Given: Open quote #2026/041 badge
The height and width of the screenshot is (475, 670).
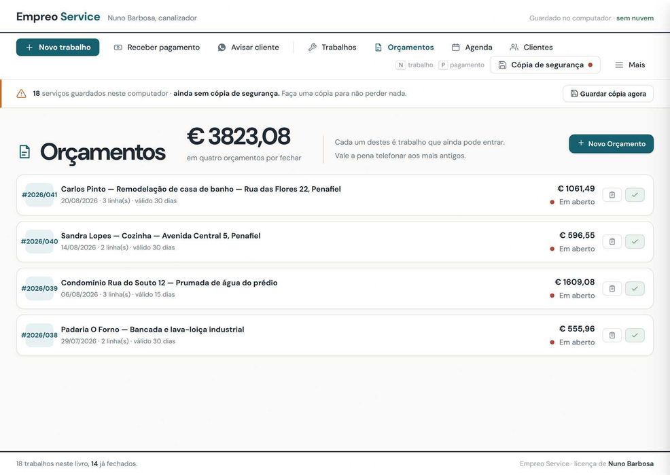Looking at the screenshot, I should [x=39, y=195].
